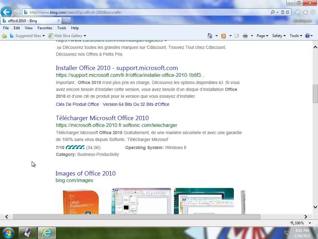Image resolution: width=318 pixels, height=239 pixels.
Task: Open Installer Office 2010 - support.microsoft.com link
Action: click(117, 68)
